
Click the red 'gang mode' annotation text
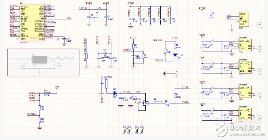(157, 40)
